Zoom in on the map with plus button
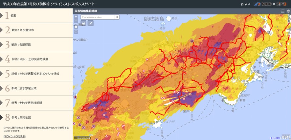 point(76,17)
